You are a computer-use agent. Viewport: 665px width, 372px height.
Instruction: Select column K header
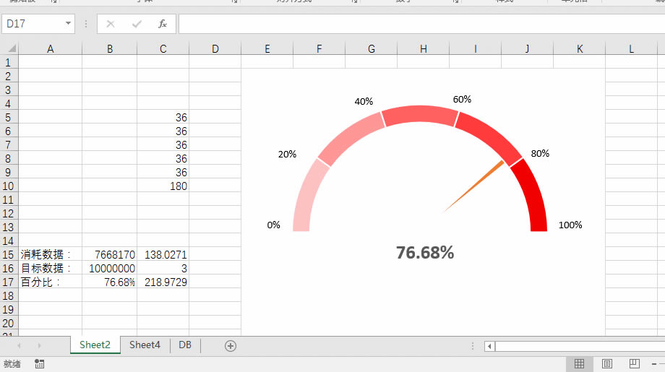coord(579,48)
